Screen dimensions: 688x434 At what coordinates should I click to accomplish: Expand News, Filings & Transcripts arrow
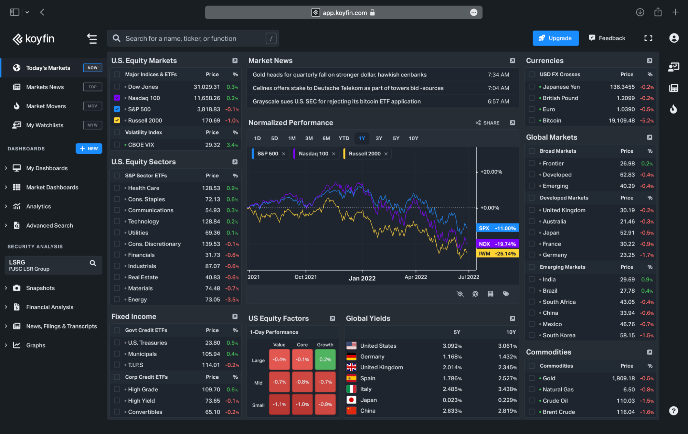pos(6,326)
